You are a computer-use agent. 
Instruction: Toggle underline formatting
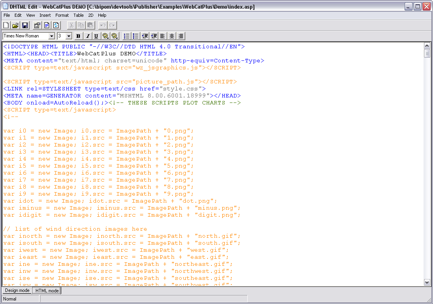point(96,36)
